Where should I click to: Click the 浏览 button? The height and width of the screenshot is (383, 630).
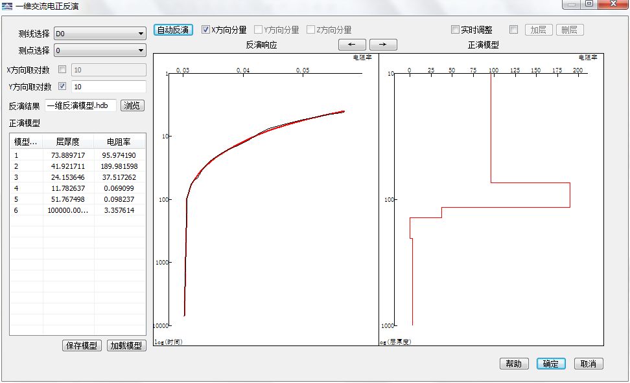coord(132,105)
